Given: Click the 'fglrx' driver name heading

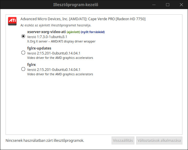Looking at the screenshot, I should pyautogui.click(x=31, y=65).
